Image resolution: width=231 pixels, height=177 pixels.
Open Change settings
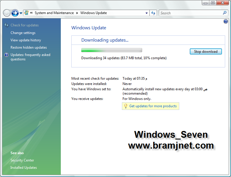(x=23, y=33)
